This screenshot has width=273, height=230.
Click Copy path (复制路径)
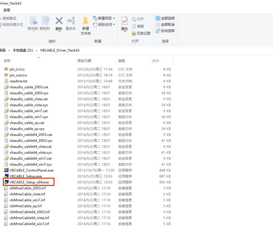coord(8,18)
